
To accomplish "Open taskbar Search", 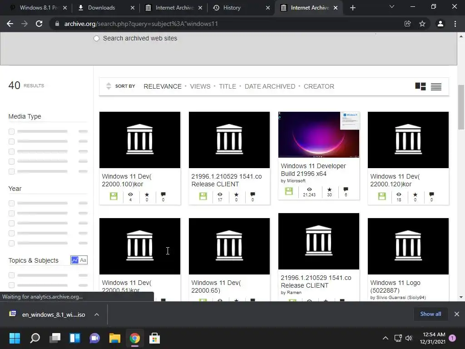I will pyautogui.click(x=35, y=338).
